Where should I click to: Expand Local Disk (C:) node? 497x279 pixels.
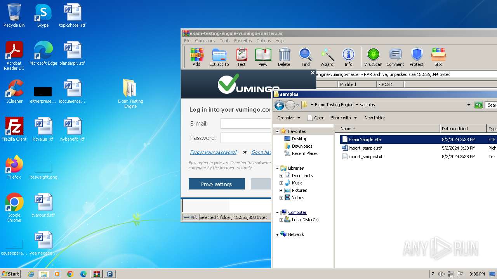pos(281,220)
